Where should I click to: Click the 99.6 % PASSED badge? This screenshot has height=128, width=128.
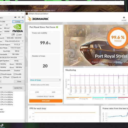(118, 38)
